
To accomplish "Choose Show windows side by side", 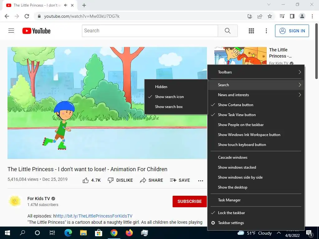I will pyautogui.click(x=256, y=177).
